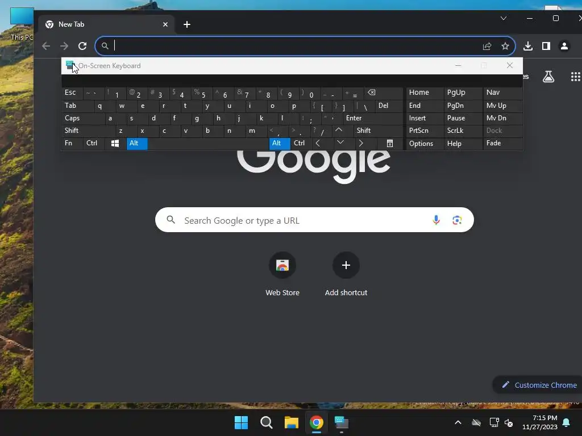Toggle the right Ctrl key
This screenshot has height=436, width=582.
pyautogui.click(x=301, y=144)
